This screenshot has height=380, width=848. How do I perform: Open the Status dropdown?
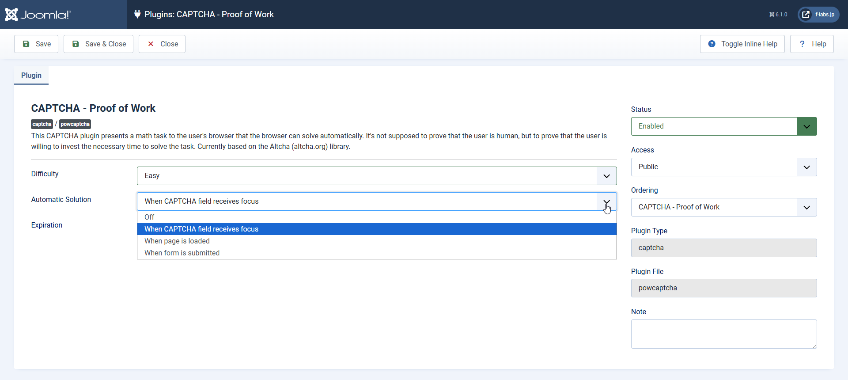(x=724, y=126)
